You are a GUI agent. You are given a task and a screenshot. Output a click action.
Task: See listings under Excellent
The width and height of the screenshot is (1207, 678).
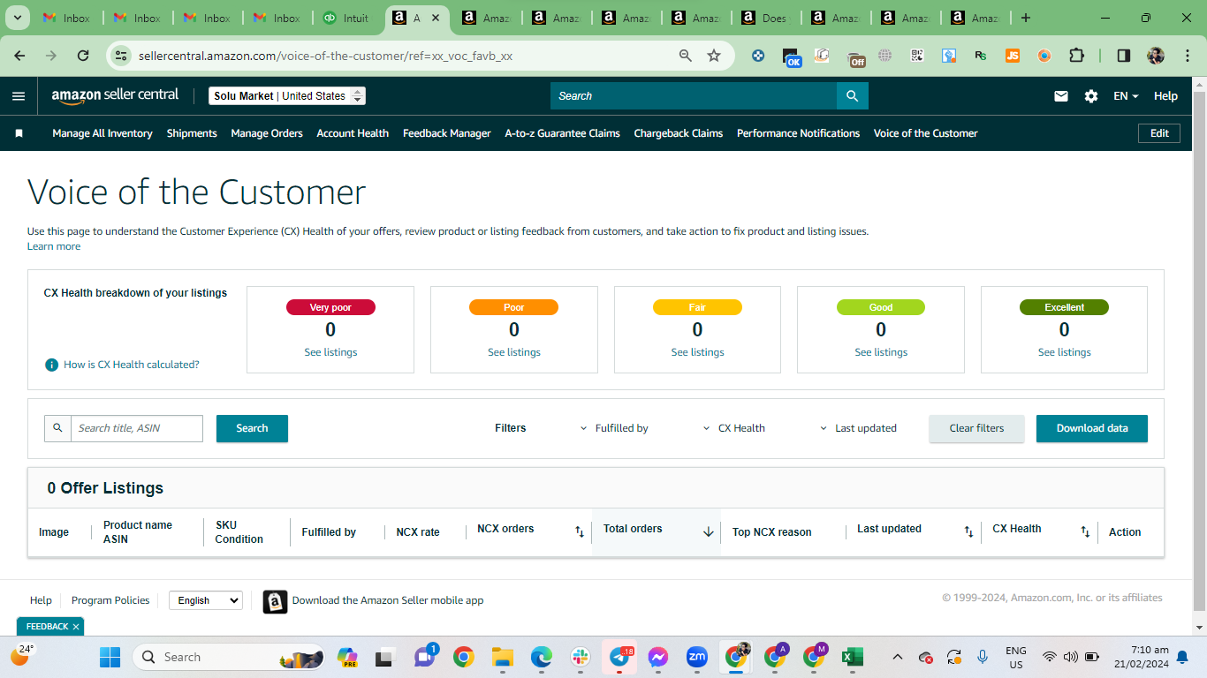point(1065,352)
